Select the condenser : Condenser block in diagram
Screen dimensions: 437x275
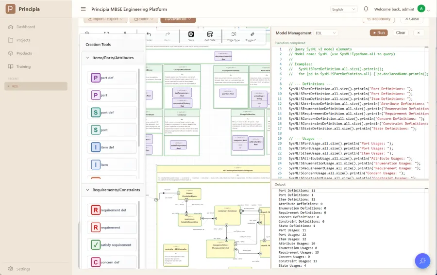pyautogui.click(x=227, y=215)
